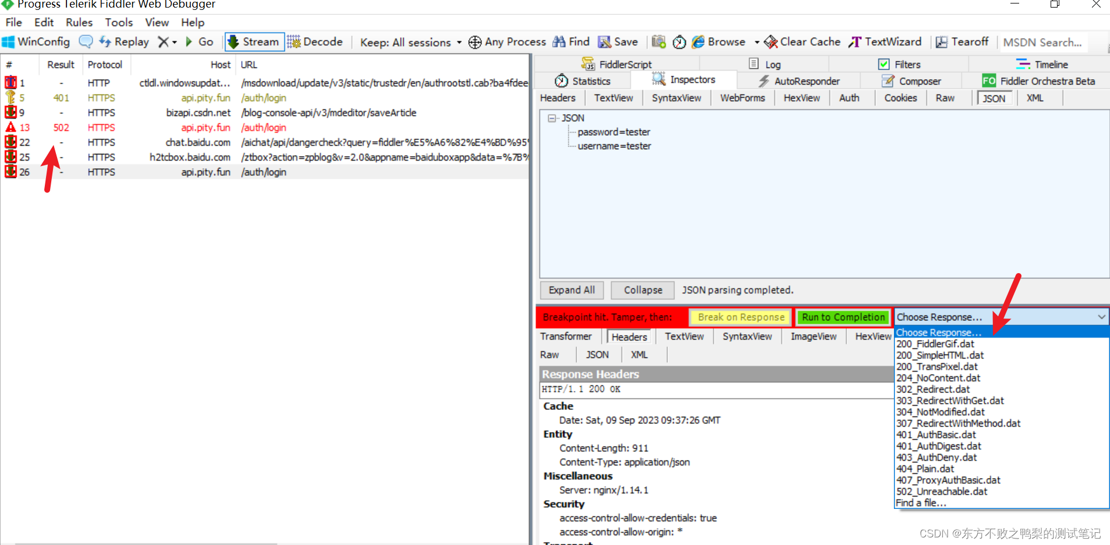Replay the selected session
Viewport: 1110px width, 545px height.
point(124,42)
